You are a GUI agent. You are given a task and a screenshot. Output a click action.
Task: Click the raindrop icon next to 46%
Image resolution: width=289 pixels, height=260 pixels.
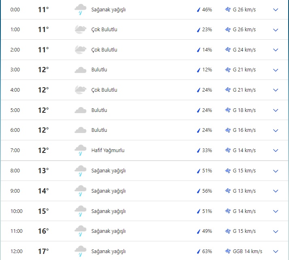pos(199,9)
